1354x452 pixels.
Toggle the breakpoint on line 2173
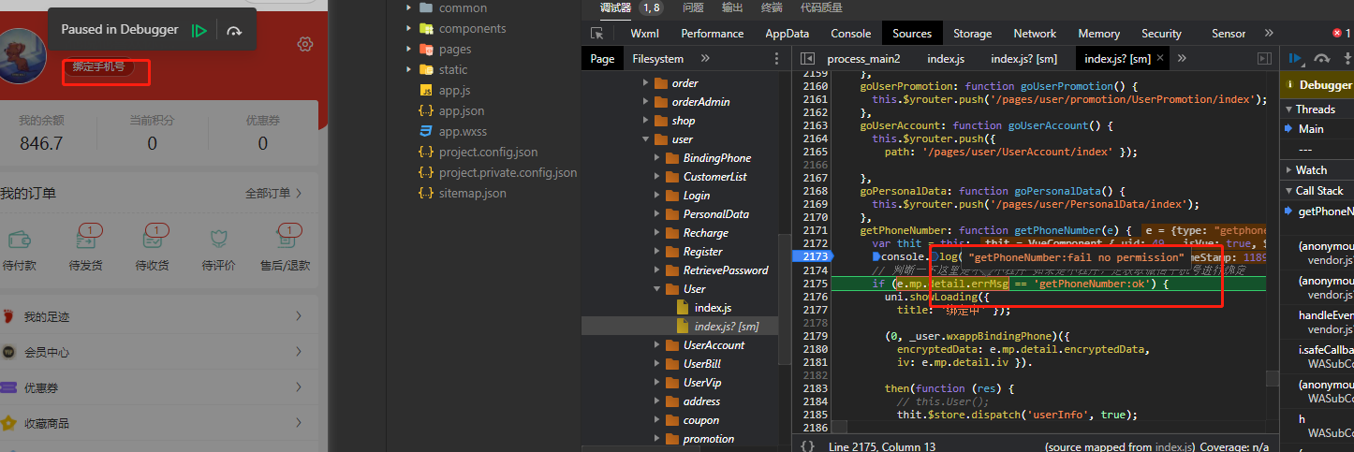click(815, 256)
